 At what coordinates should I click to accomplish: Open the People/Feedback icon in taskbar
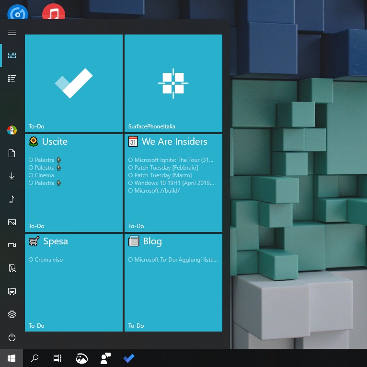point(105,358)
